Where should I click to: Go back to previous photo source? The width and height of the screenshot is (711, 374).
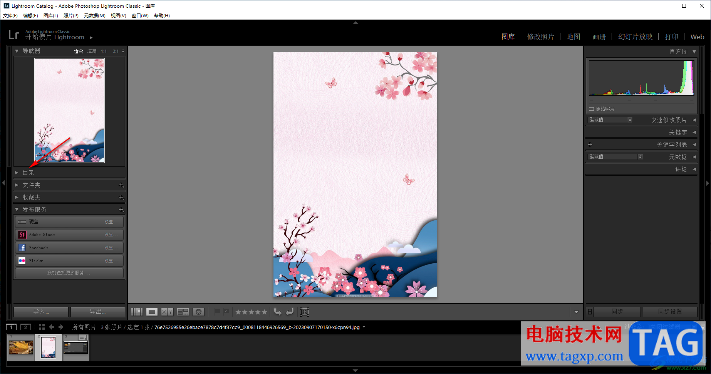[x=52, y=327]
